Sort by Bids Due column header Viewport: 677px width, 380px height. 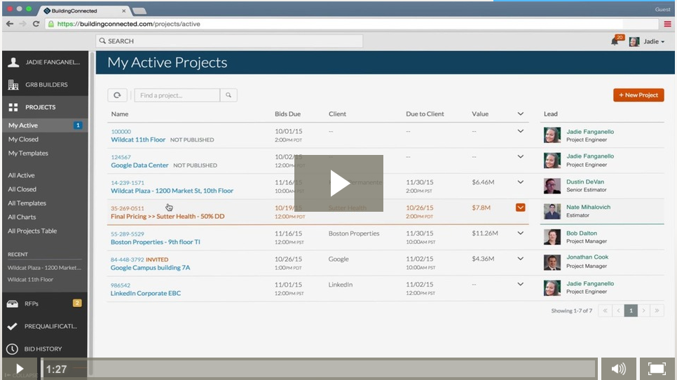tap(287, 114)
